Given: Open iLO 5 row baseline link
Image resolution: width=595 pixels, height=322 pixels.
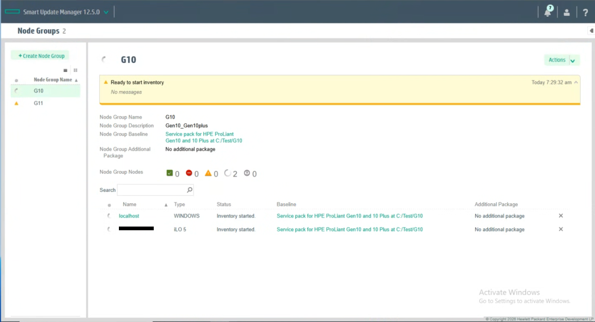Looking at the screenshot, I should 350,229.
